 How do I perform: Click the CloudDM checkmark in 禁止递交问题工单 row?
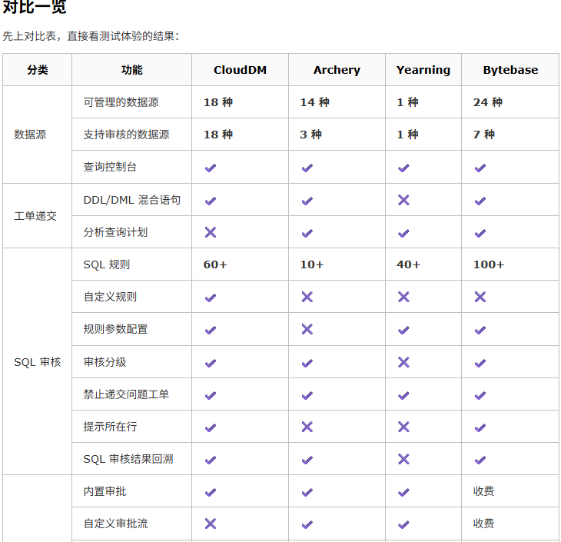pyautogui.click(x=211, y=395)
